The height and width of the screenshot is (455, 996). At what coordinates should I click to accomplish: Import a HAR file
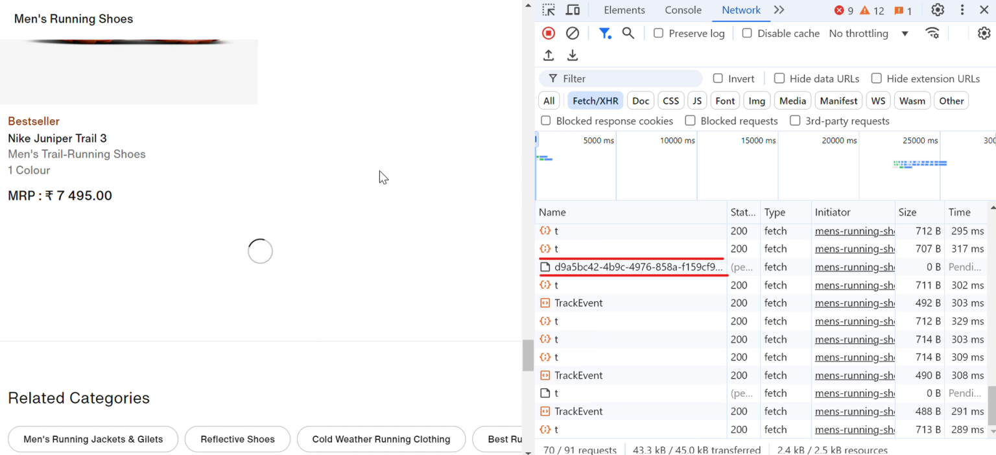point(548,55)
